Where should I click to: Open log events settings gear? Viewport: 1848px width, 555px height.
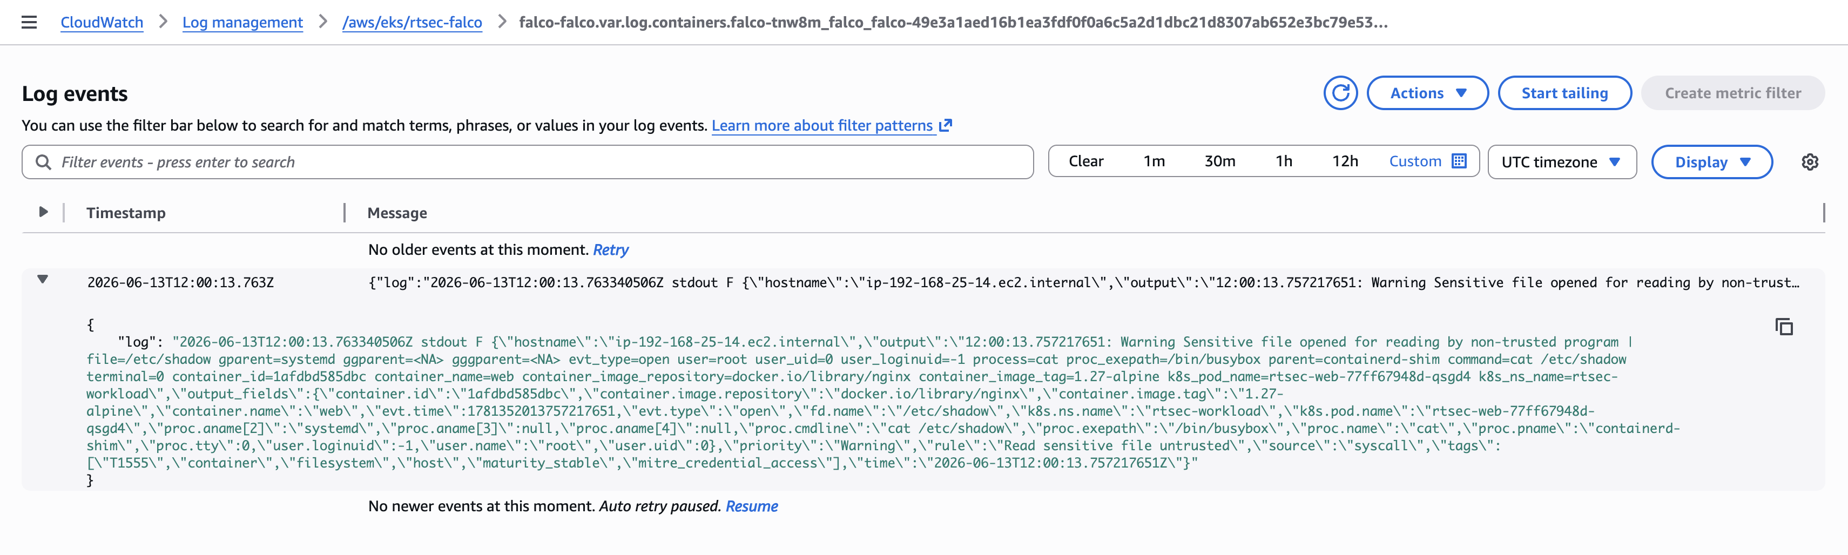pyautogui.click(x=1809, y=162)
